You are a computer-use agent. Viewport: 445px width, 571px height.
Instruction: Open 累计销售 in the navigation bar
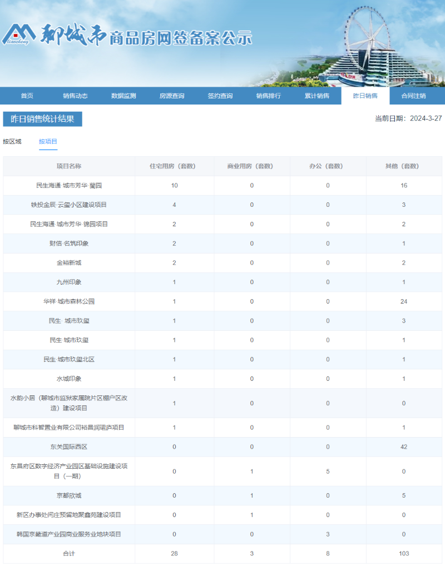317,96
